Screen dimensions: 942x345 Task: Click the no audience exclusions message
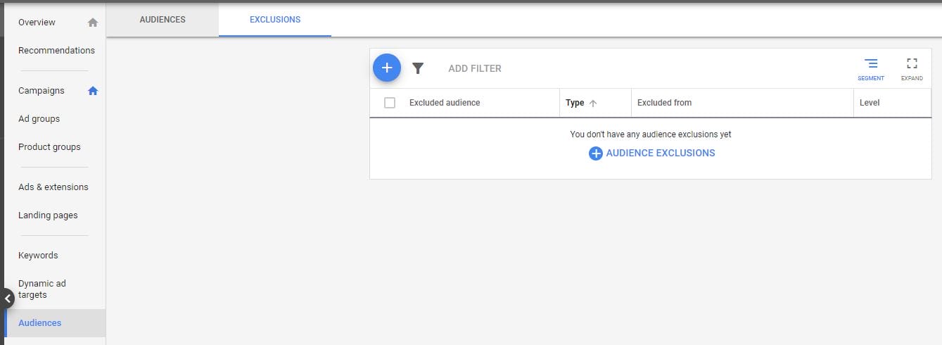pyautogui.click(x=651, y=134)
